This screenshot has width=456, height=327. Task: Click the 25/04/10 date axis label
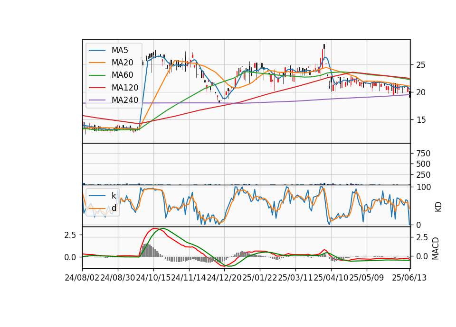point(331,278)
